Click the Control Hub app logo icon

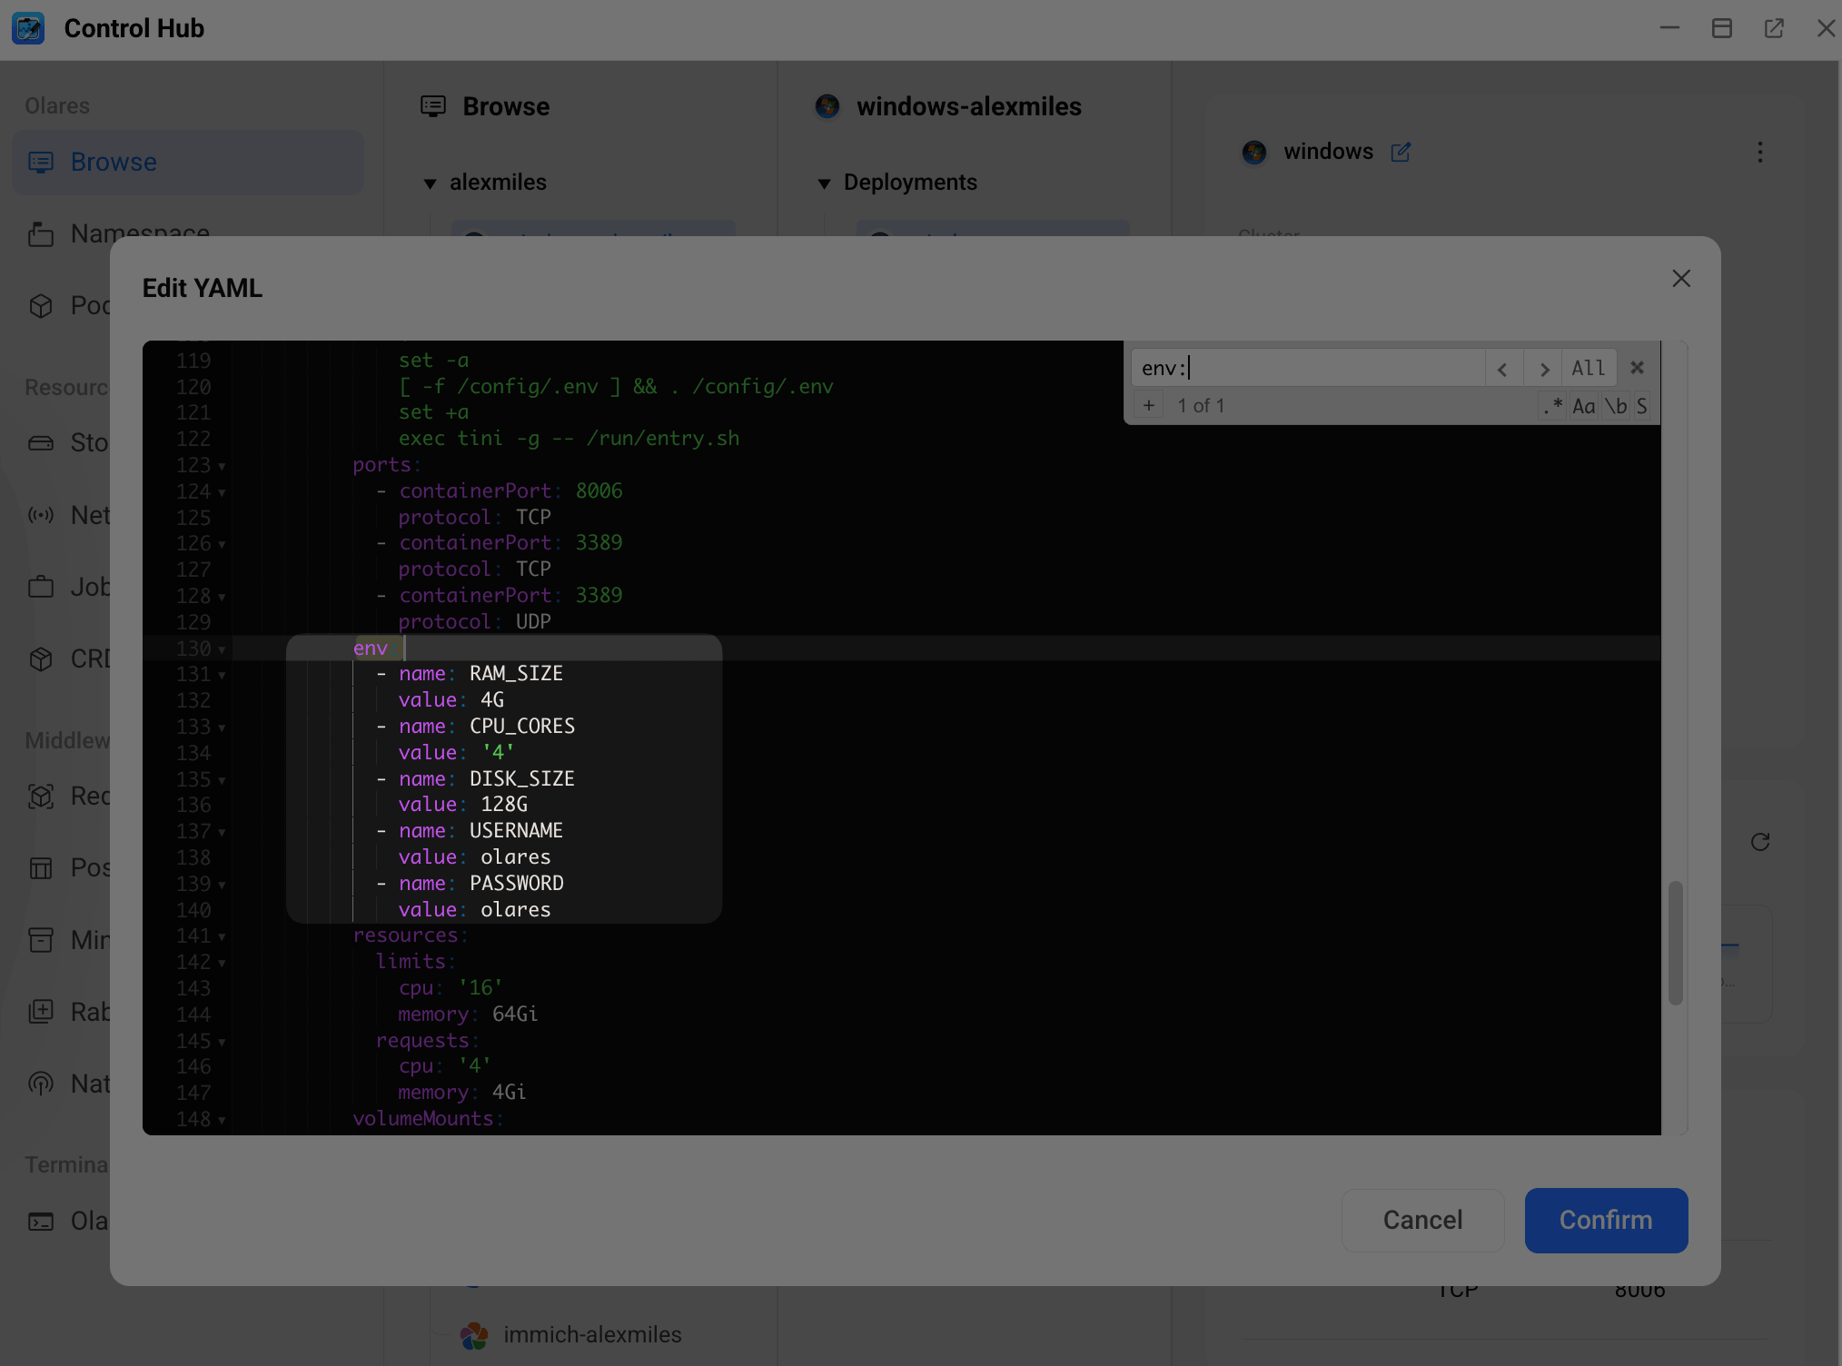(x=28, y=28)
